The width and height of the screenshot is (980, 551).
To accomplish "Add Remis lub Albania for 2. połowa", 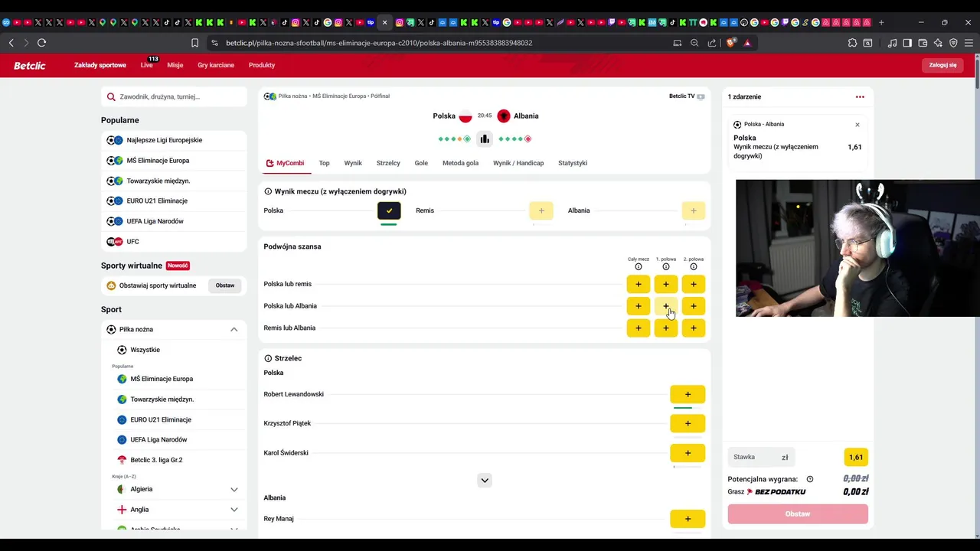I will [694, 328].
